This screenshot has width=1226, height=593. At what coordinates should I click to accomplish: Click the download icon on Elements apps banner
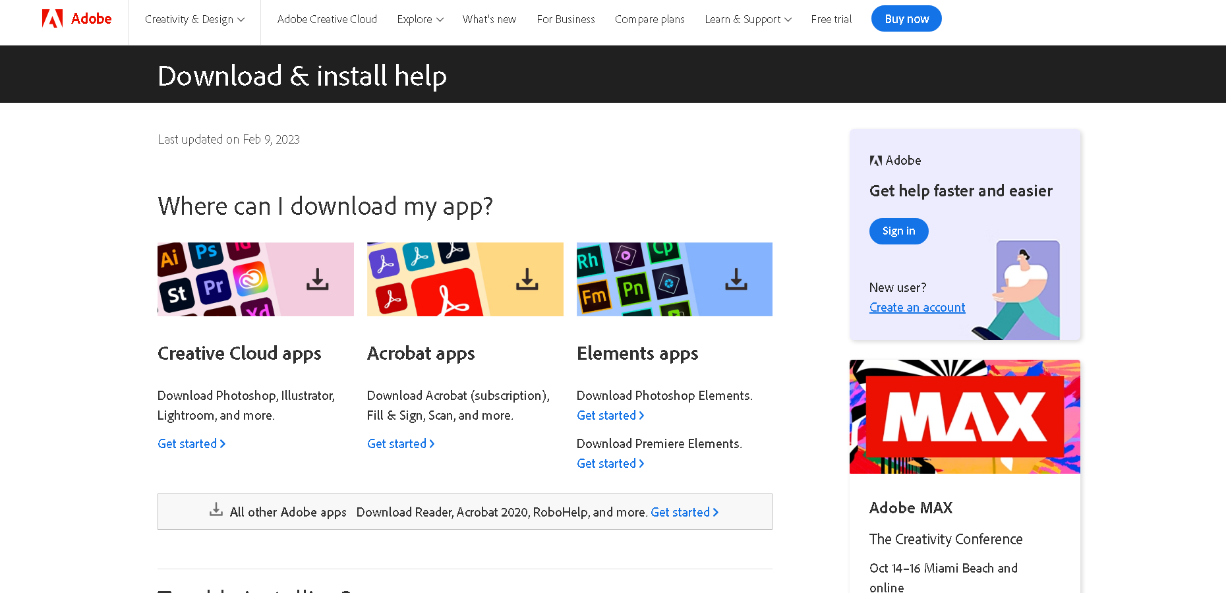coord(736,279)
